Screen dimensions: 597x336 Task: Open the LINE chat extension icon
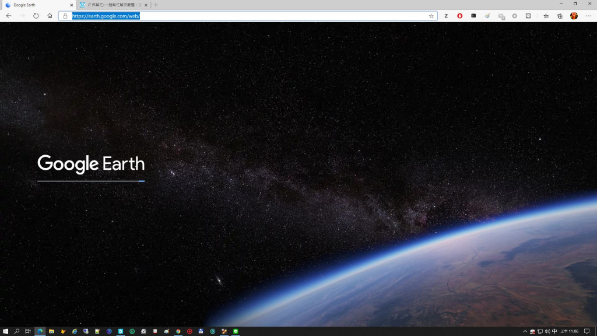(528, 16)
